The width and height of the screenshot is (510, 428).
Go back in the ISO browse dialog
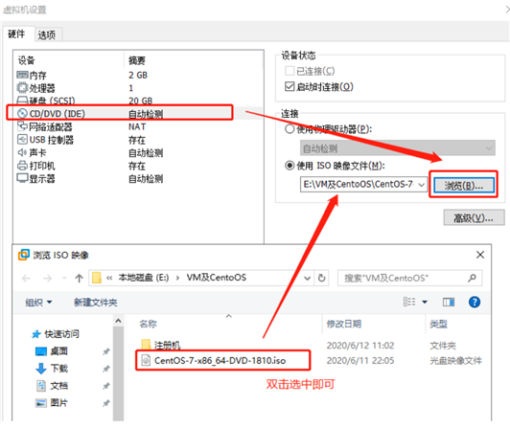point(26,279)
